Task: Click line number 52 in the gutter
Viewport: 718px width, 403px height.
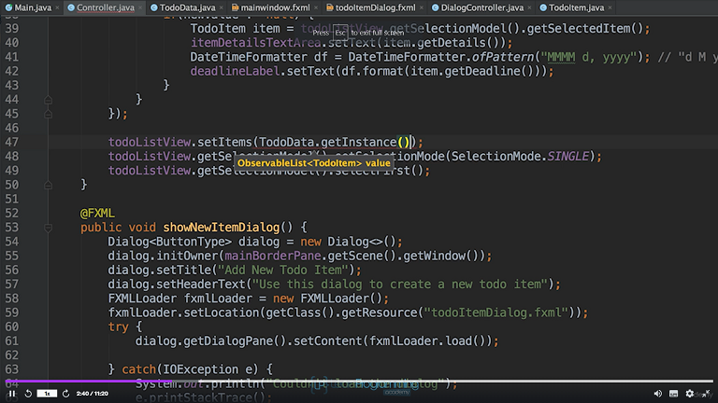Action: click(x=12, y=214)
